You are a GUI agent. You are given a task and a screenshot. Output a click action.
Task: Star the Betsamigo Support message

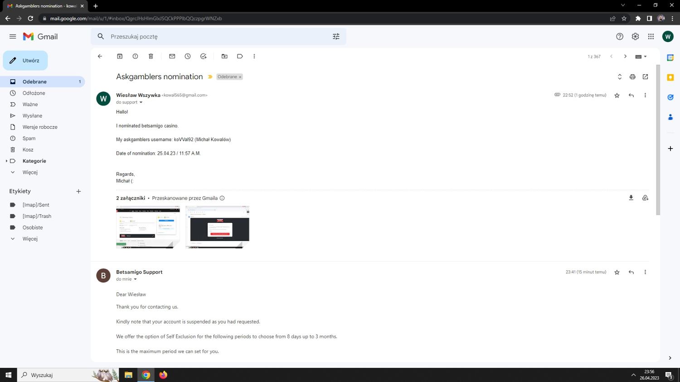617,272
